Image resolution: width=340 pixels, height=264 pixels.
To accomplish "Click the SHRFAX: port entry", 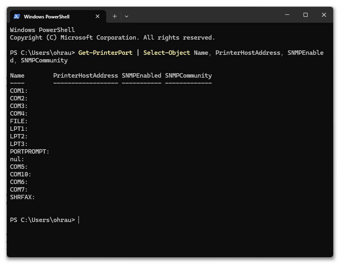I will (22, 197).
